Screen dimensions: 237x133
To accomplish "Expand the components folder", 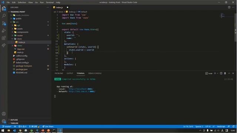I will tap(12, 32).
